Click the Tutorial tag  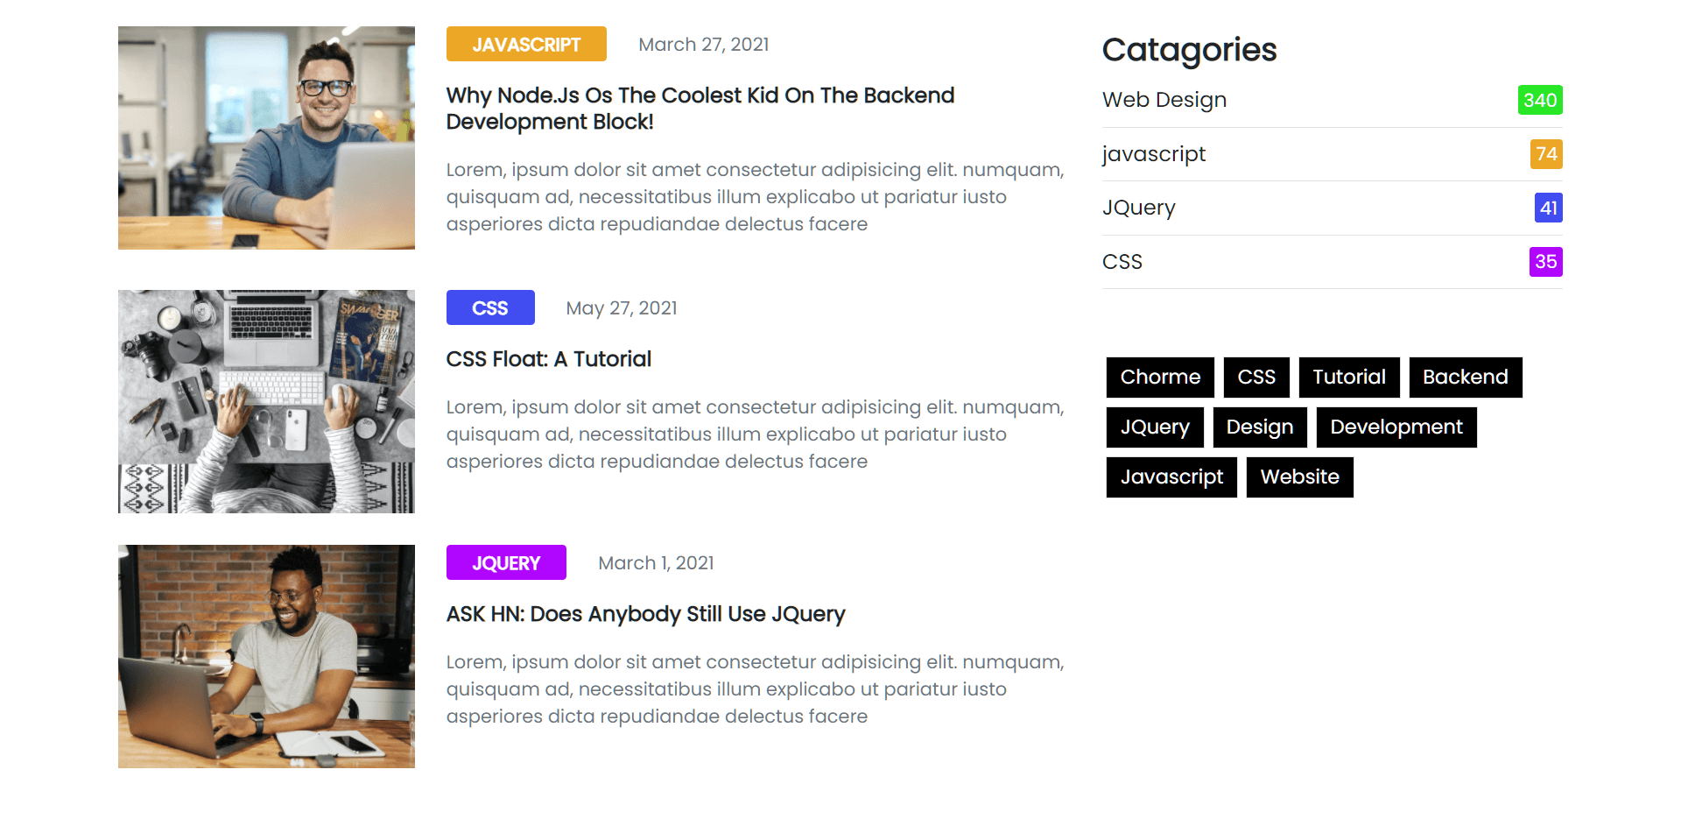(x=1348, y=377)
